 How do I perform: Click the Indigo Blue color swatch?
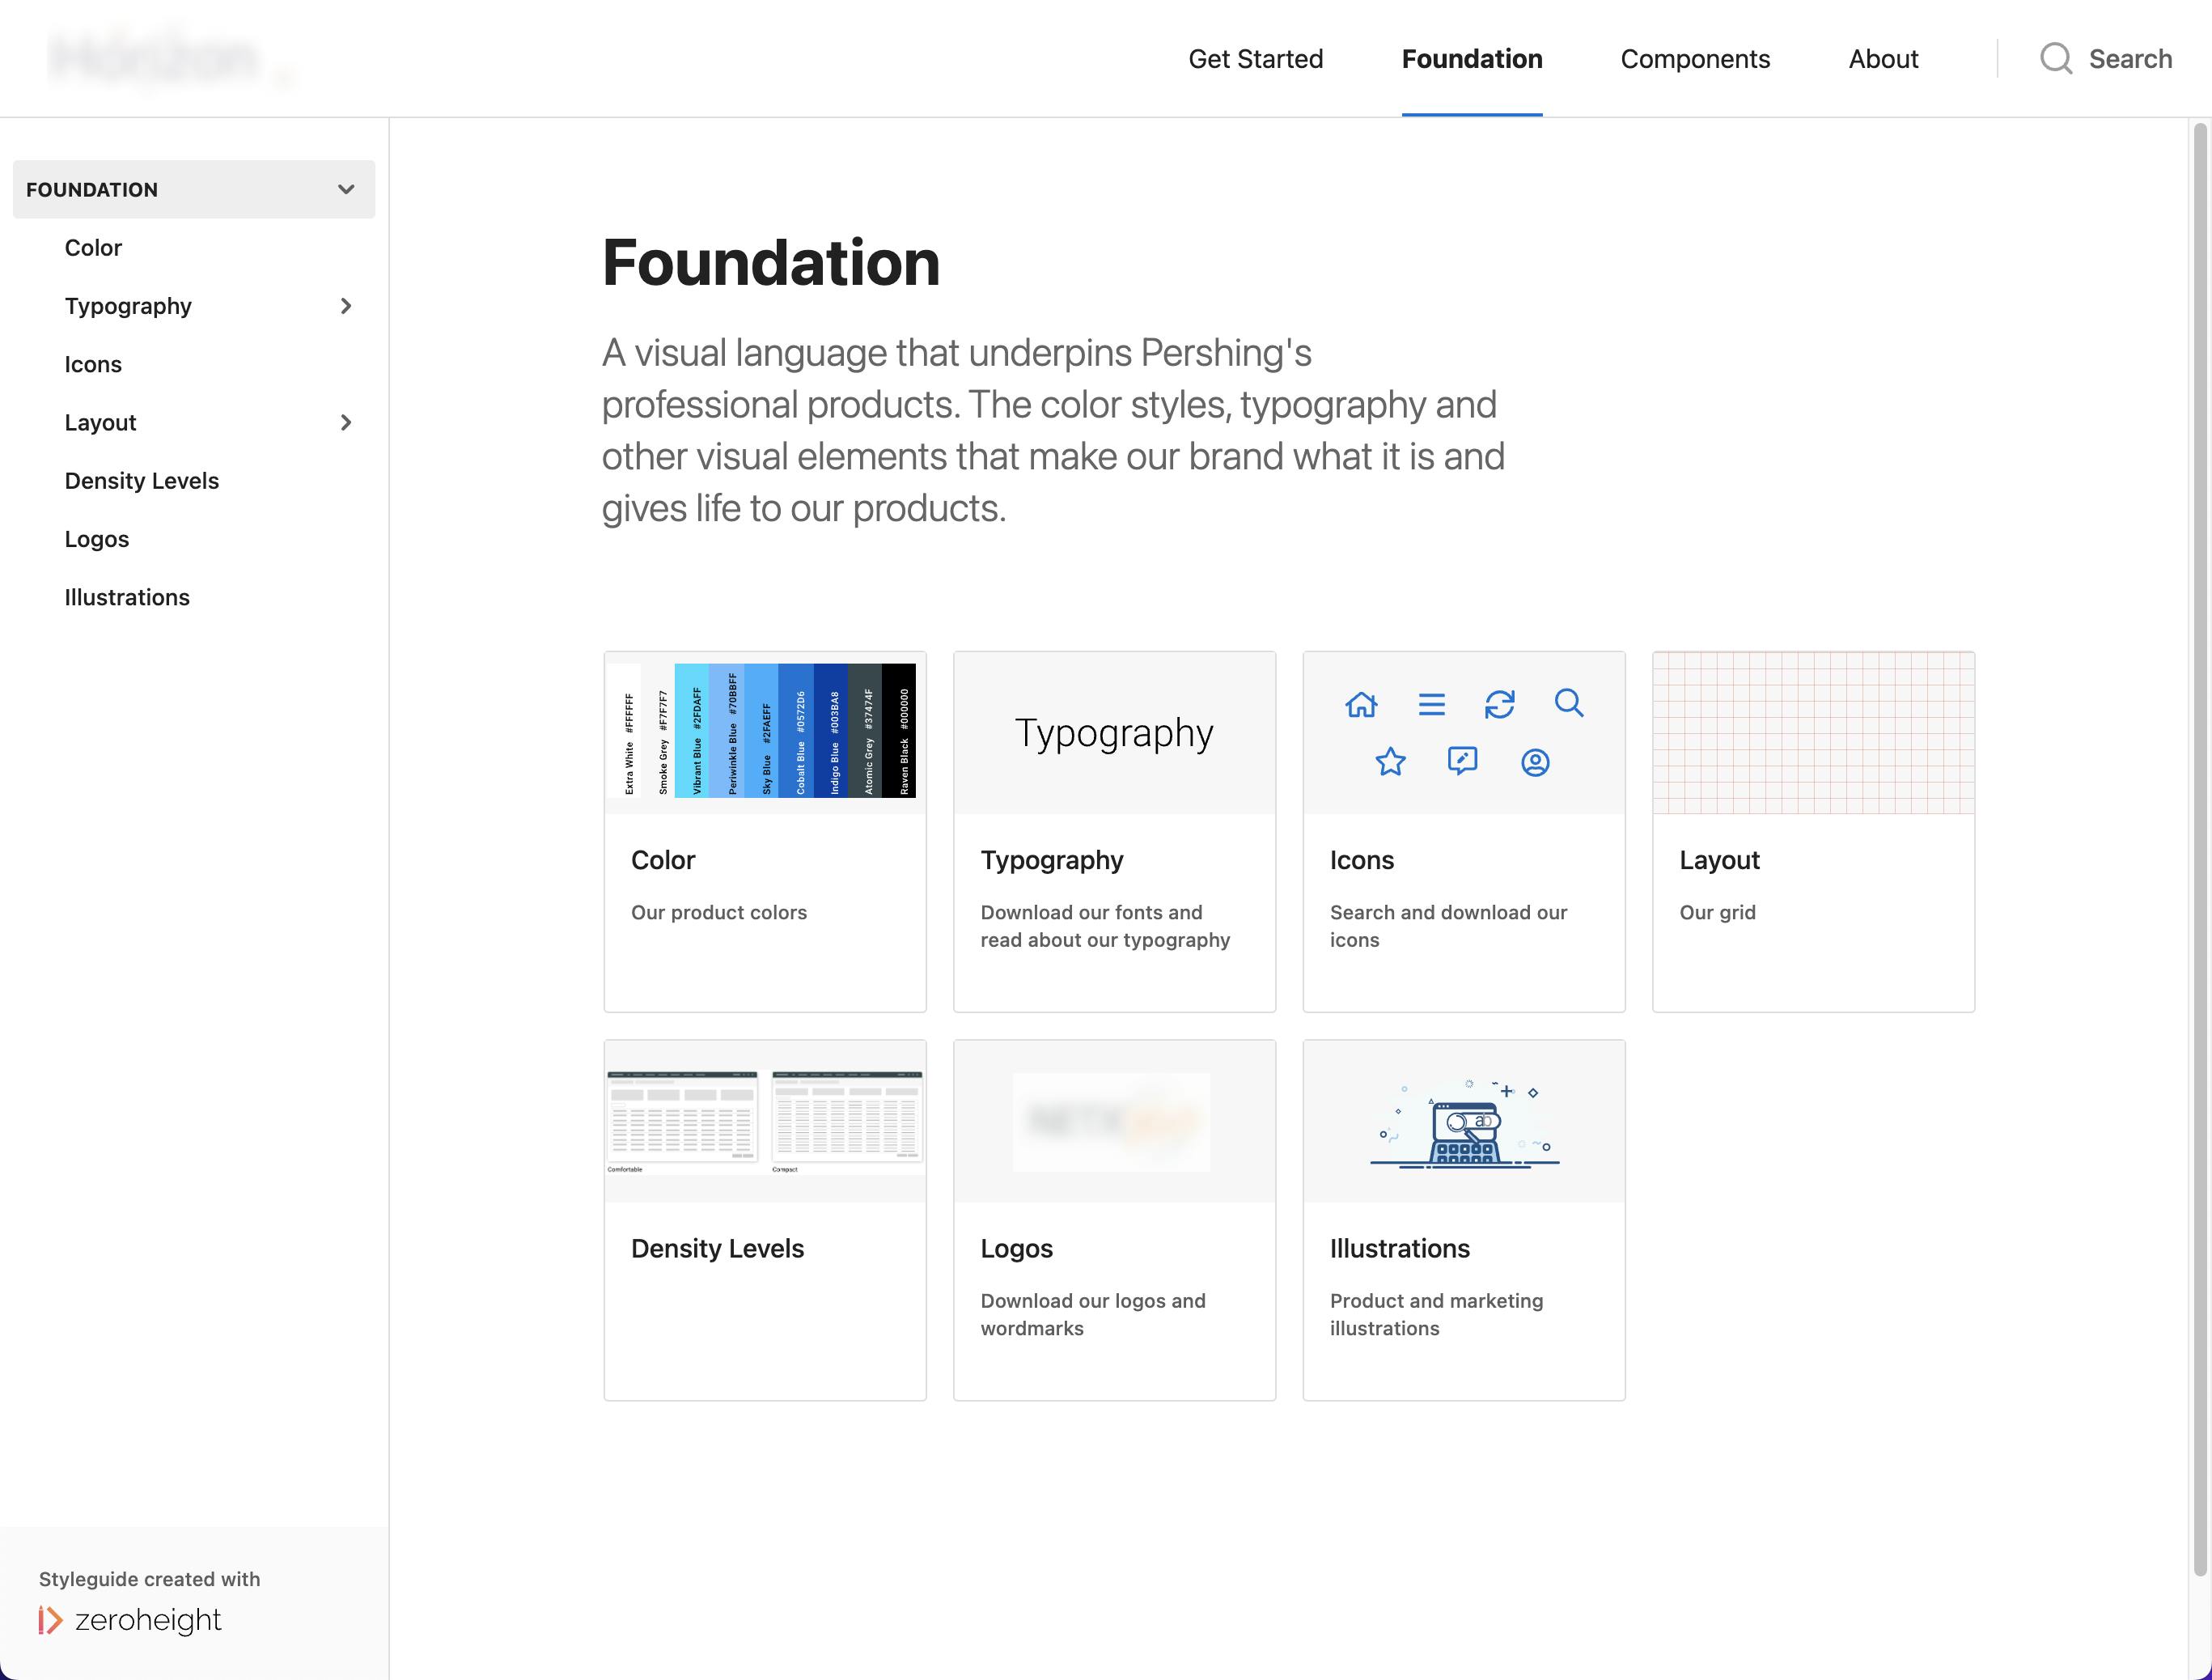(x=830, y=731)
